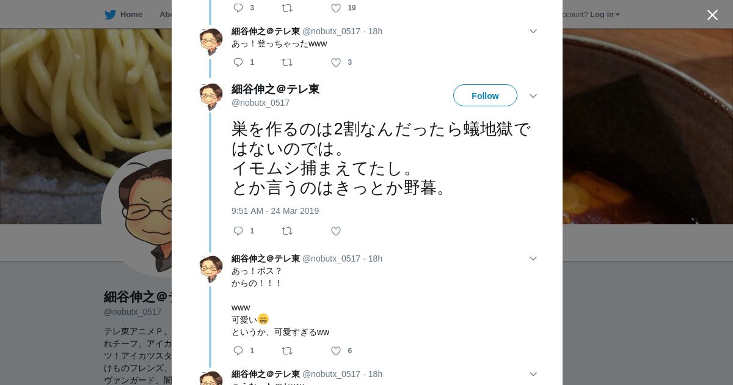Open the more-options chevron beside the Follow button

click(x=533, y=96)
